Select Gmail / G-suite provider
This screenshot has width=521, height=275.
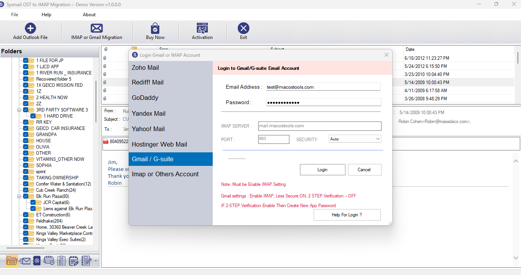click(x=171, y=159)
